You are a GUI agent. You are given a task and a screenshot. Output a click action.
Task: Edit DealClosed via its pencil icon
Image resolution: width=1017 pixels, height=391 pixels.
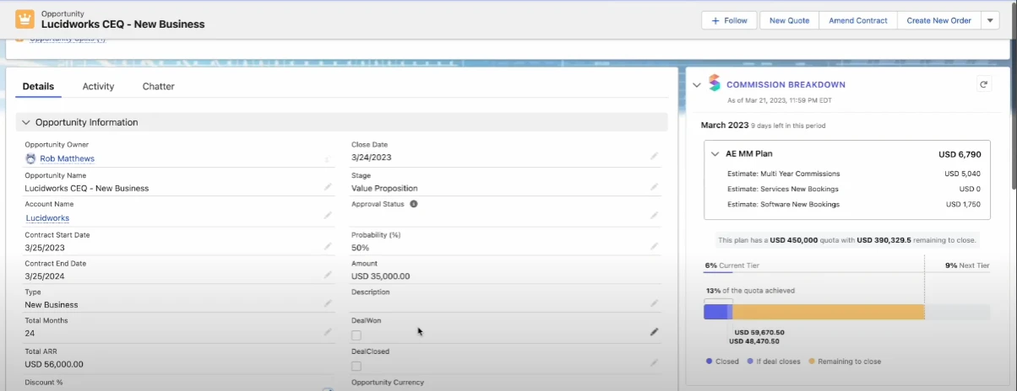[654, 362]
